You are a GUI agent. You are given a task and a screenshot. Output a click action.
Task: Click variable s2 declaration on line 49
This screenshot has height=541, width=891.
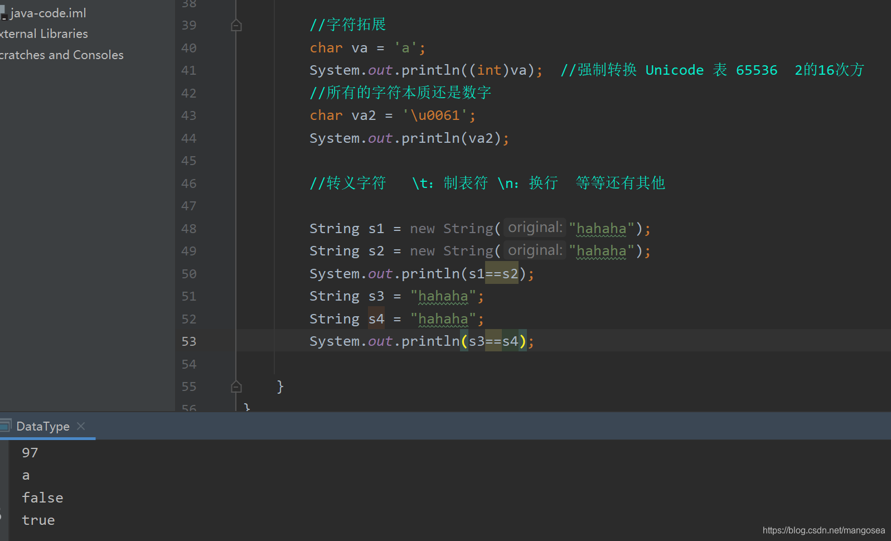376,251
